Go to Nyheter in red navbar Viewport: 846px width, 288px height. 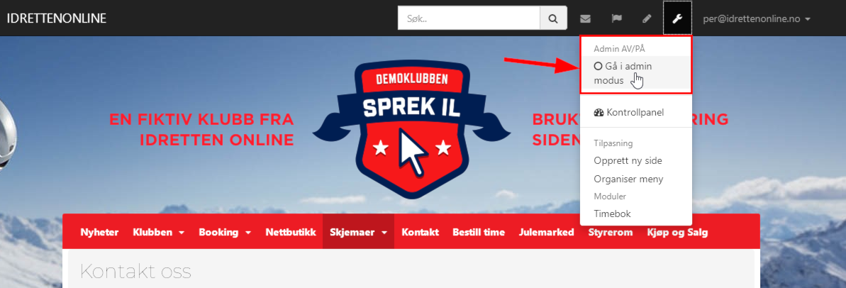(x=100, y=233)
